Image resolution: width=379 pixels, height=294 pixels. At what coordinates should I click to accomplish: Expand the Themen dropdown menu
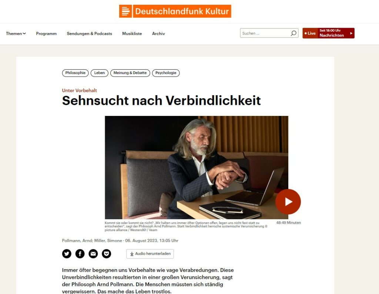[16, 34]
